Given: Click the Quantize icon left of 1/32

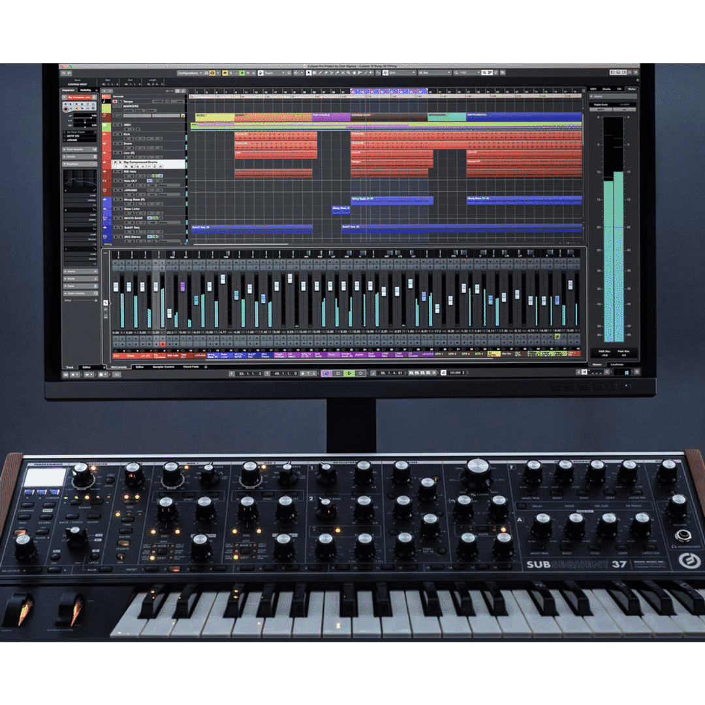Looking at the screenshot, I should pyautogui.click(x=456, y=73).
